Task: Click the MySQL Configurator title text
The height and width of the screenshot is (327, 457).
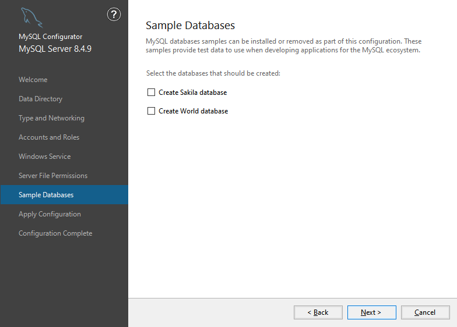Action: point(50,37)
